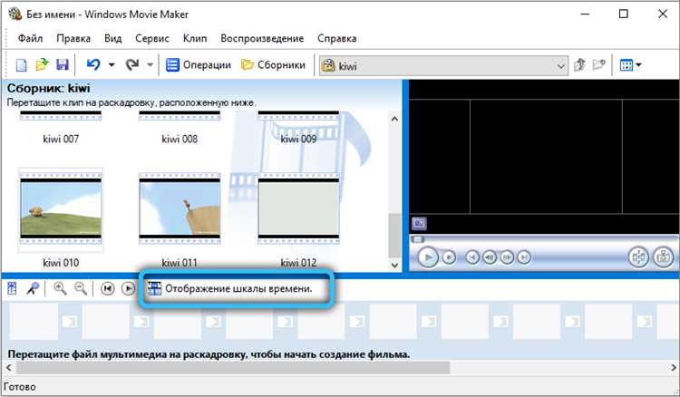Open a project via the folder icon

42,65
